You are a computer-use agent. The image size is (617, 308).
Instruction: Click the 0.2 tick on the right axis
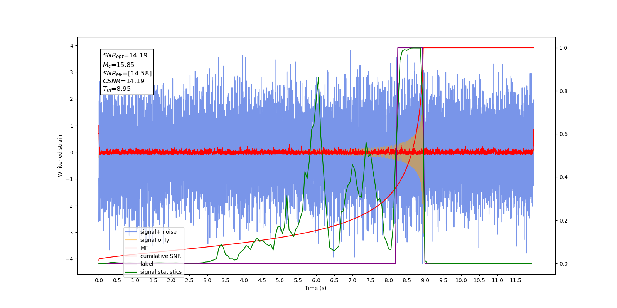(563, 221)
